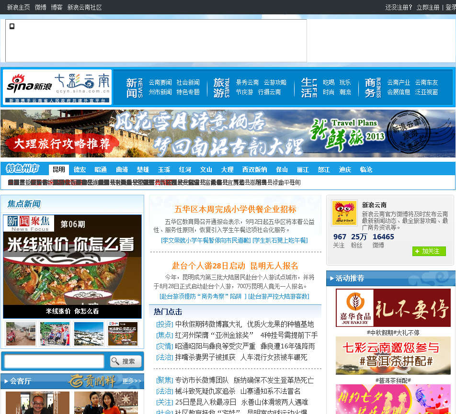The width and height of the screenshot is (456, 414).
Task: Click the search text input field
Action: (x=55, y=361)
